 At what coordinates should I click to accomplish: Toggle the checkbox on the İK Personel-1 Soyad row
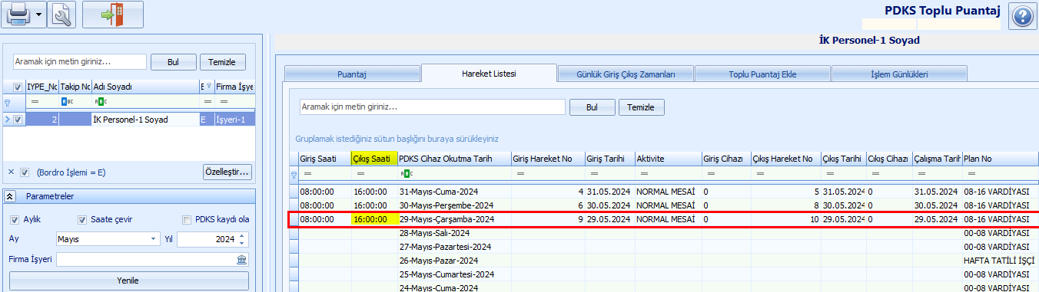pos(18,120)
